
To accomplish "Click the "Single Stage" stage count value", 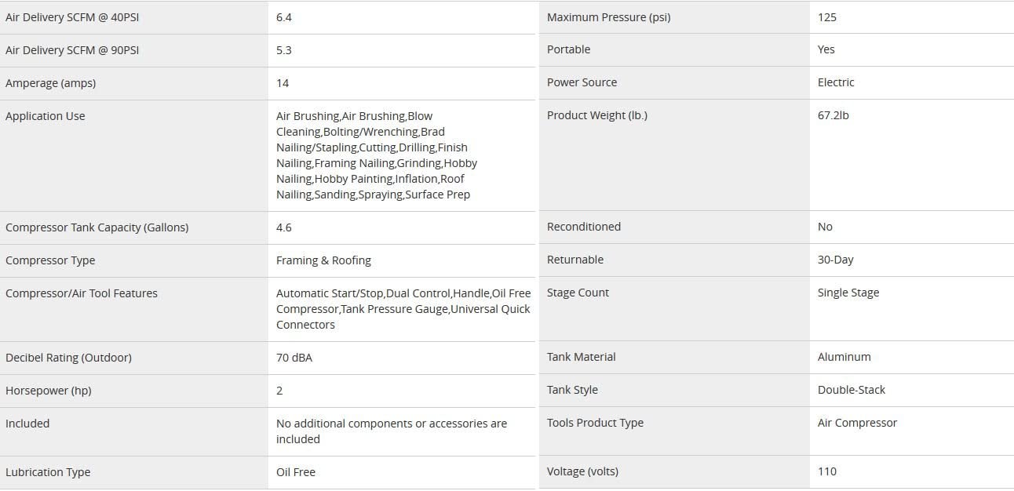I will [x=848, y=293].
